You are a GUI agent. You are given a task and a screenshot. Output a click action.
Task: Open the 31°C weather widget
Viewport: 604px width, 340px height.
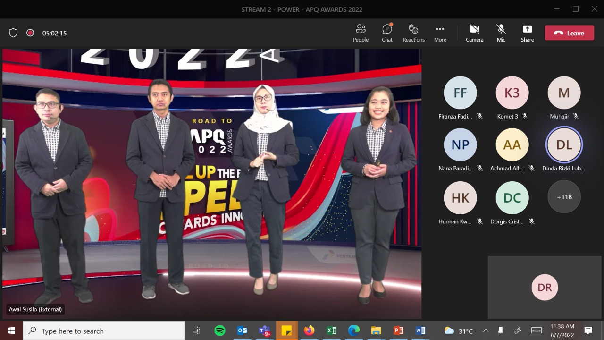coord(459,331)
